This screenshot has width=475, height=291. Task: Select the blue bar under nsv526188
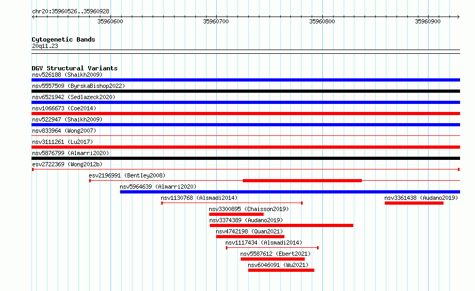click(x=246, y=80)
